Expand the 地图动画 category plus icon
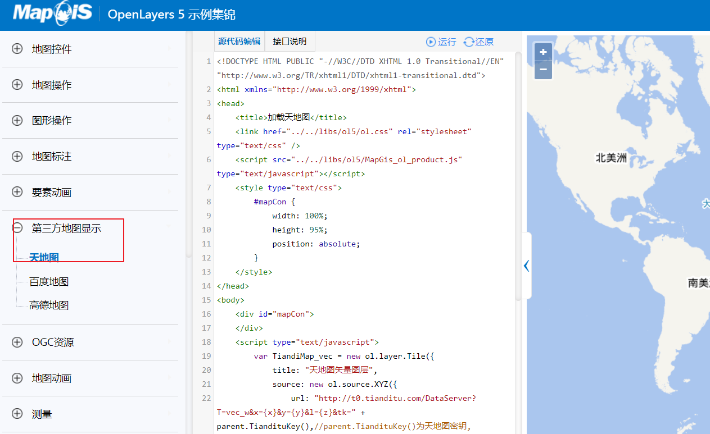This screenshot has height=434, width=710. coord(17,378)
